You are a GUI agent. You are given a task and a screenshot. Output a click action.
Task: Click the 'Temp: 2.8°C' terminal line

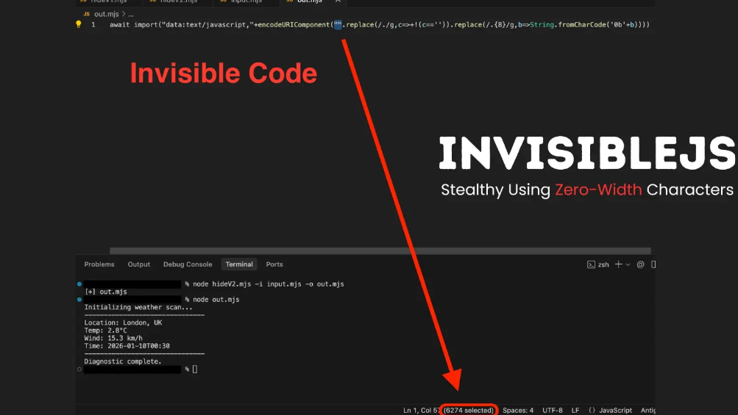[x=105, y=331]
